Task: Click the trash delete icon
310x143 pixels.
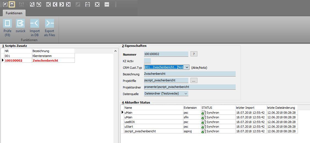Action: [x=87, y=4]
